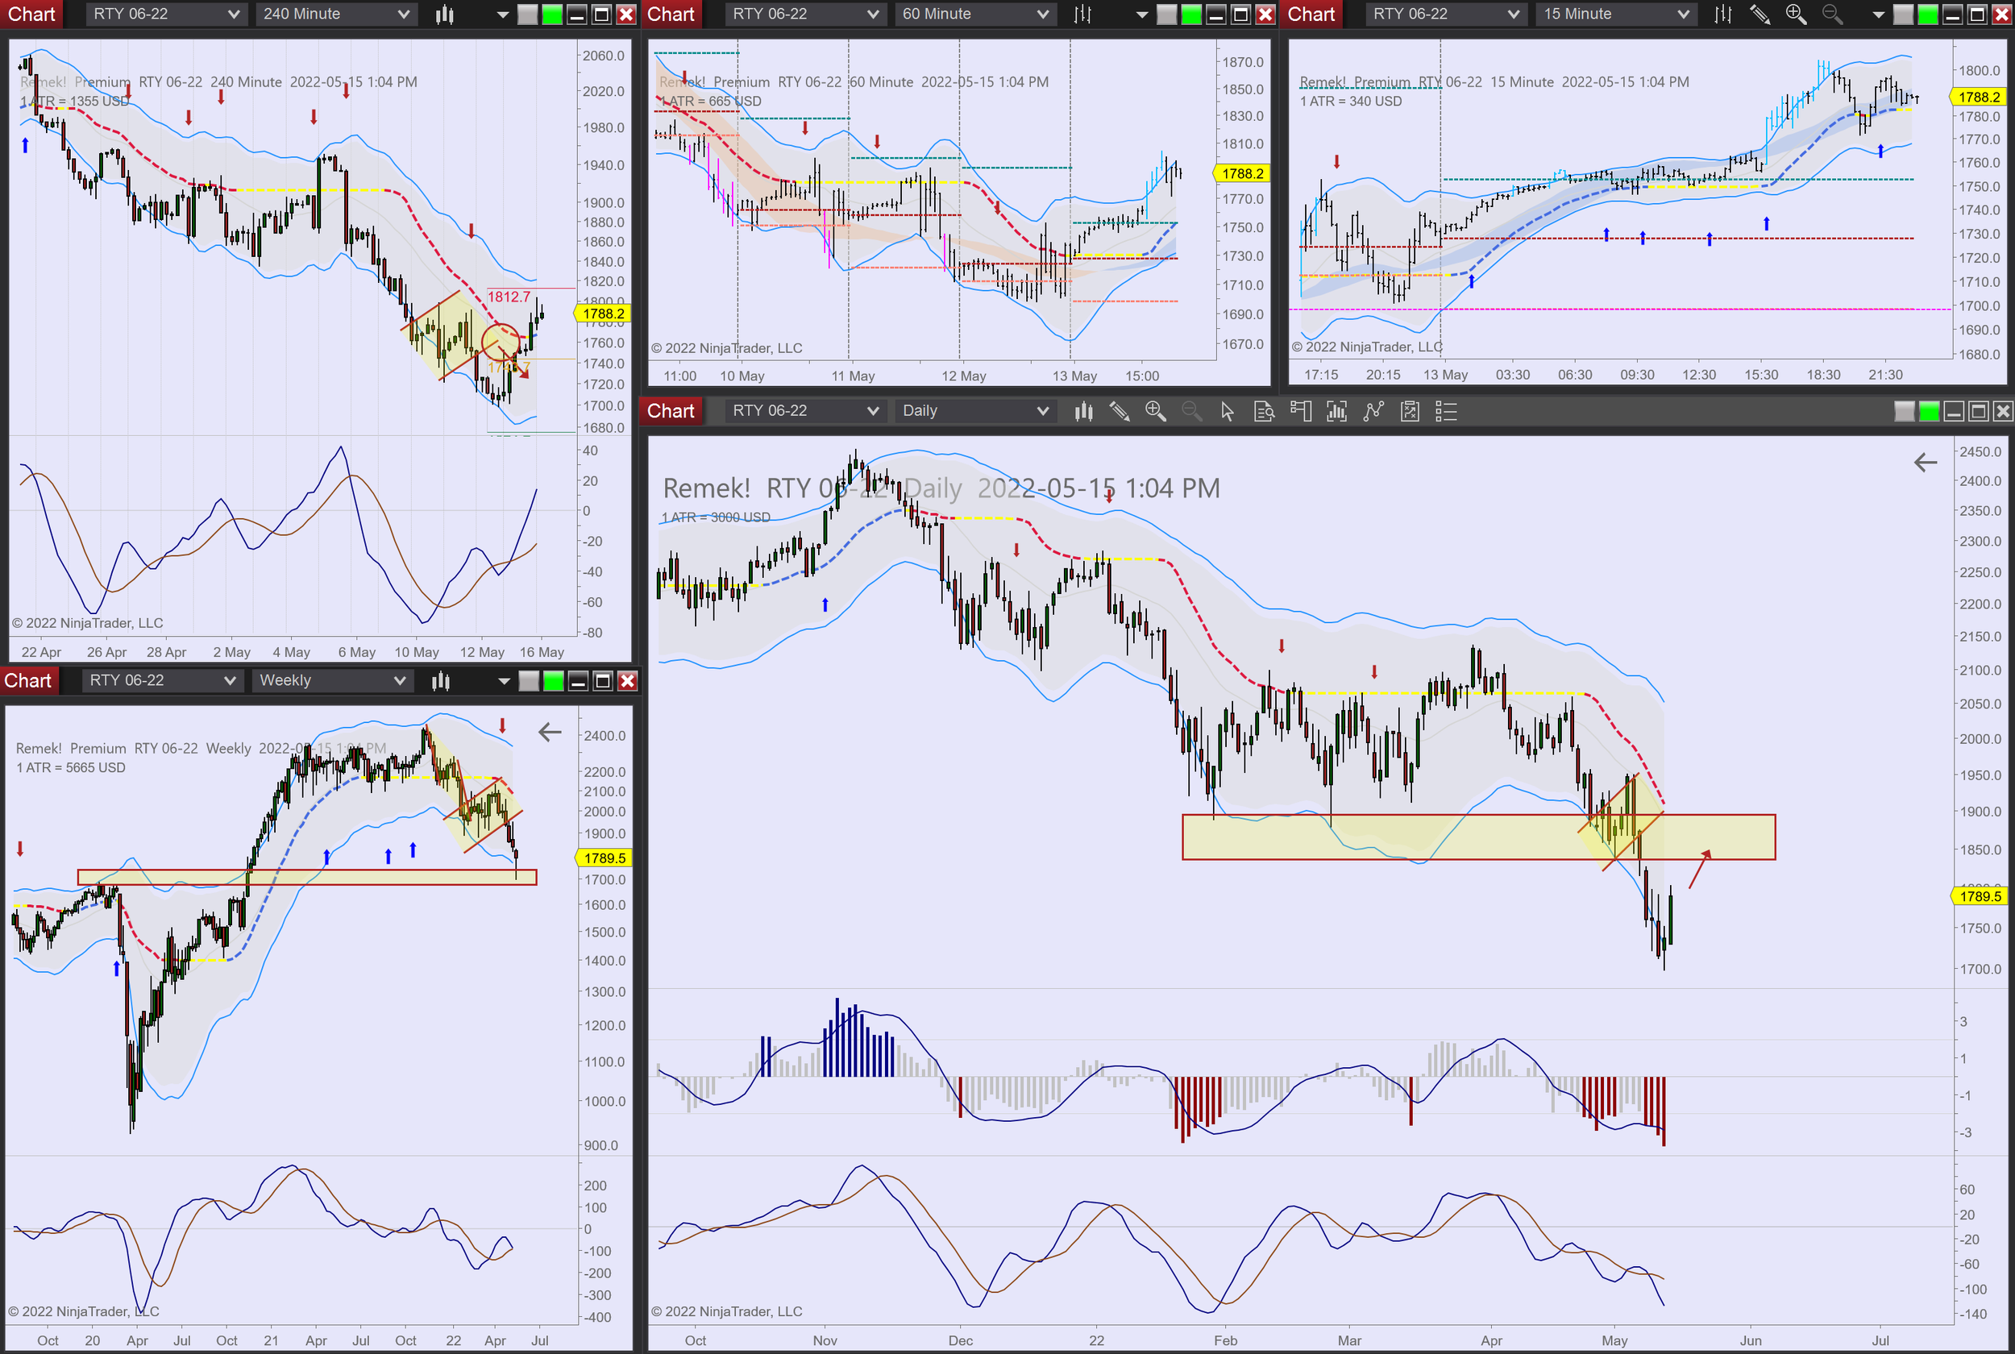
Task: Click bar style icon in 15 Minute chart
Action: (x=1722, y=14)
